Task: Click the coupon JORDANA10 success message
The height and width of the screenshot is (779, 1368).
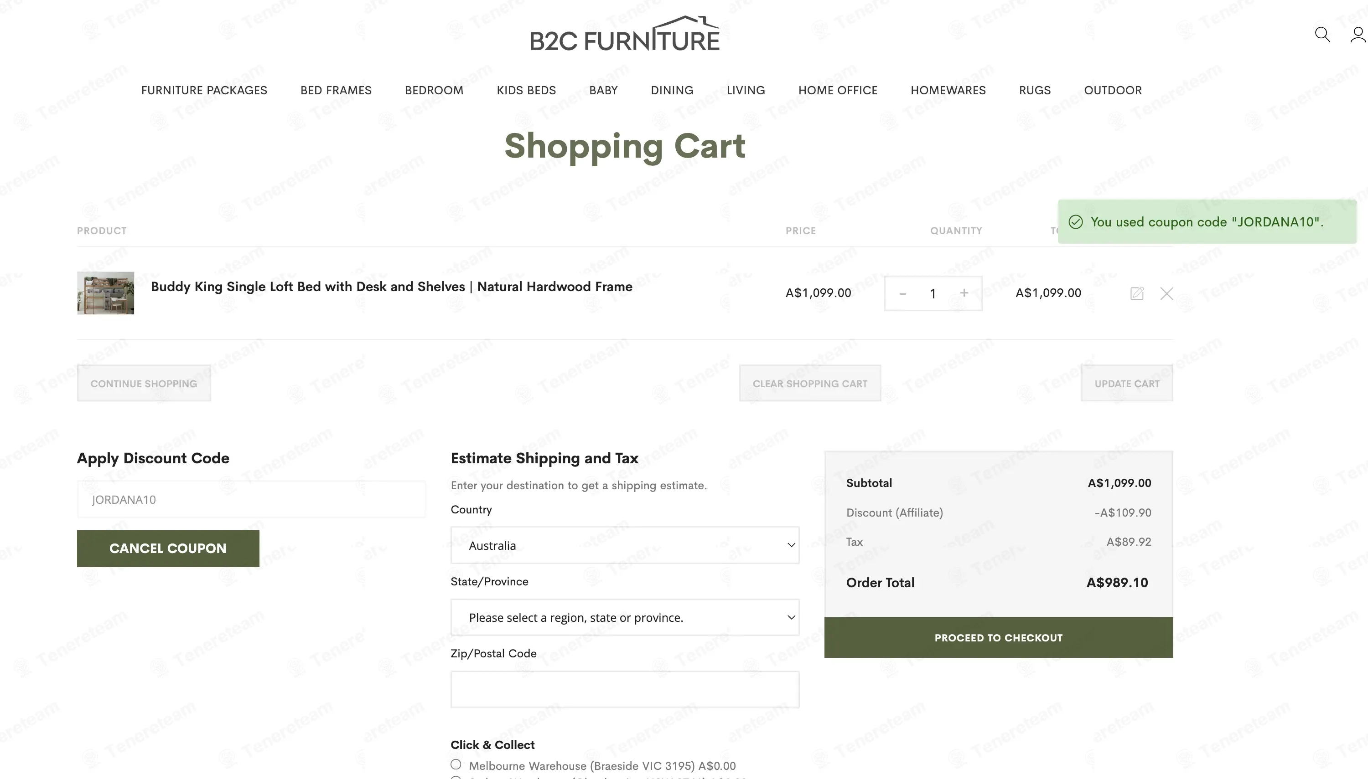Action: click(1207, 222)
